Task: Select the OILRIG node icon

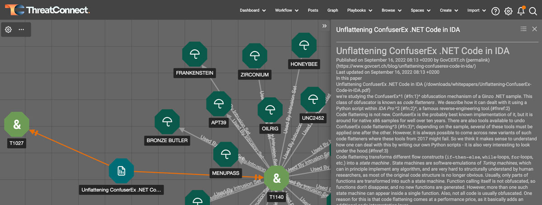Action: click(270, 110)
